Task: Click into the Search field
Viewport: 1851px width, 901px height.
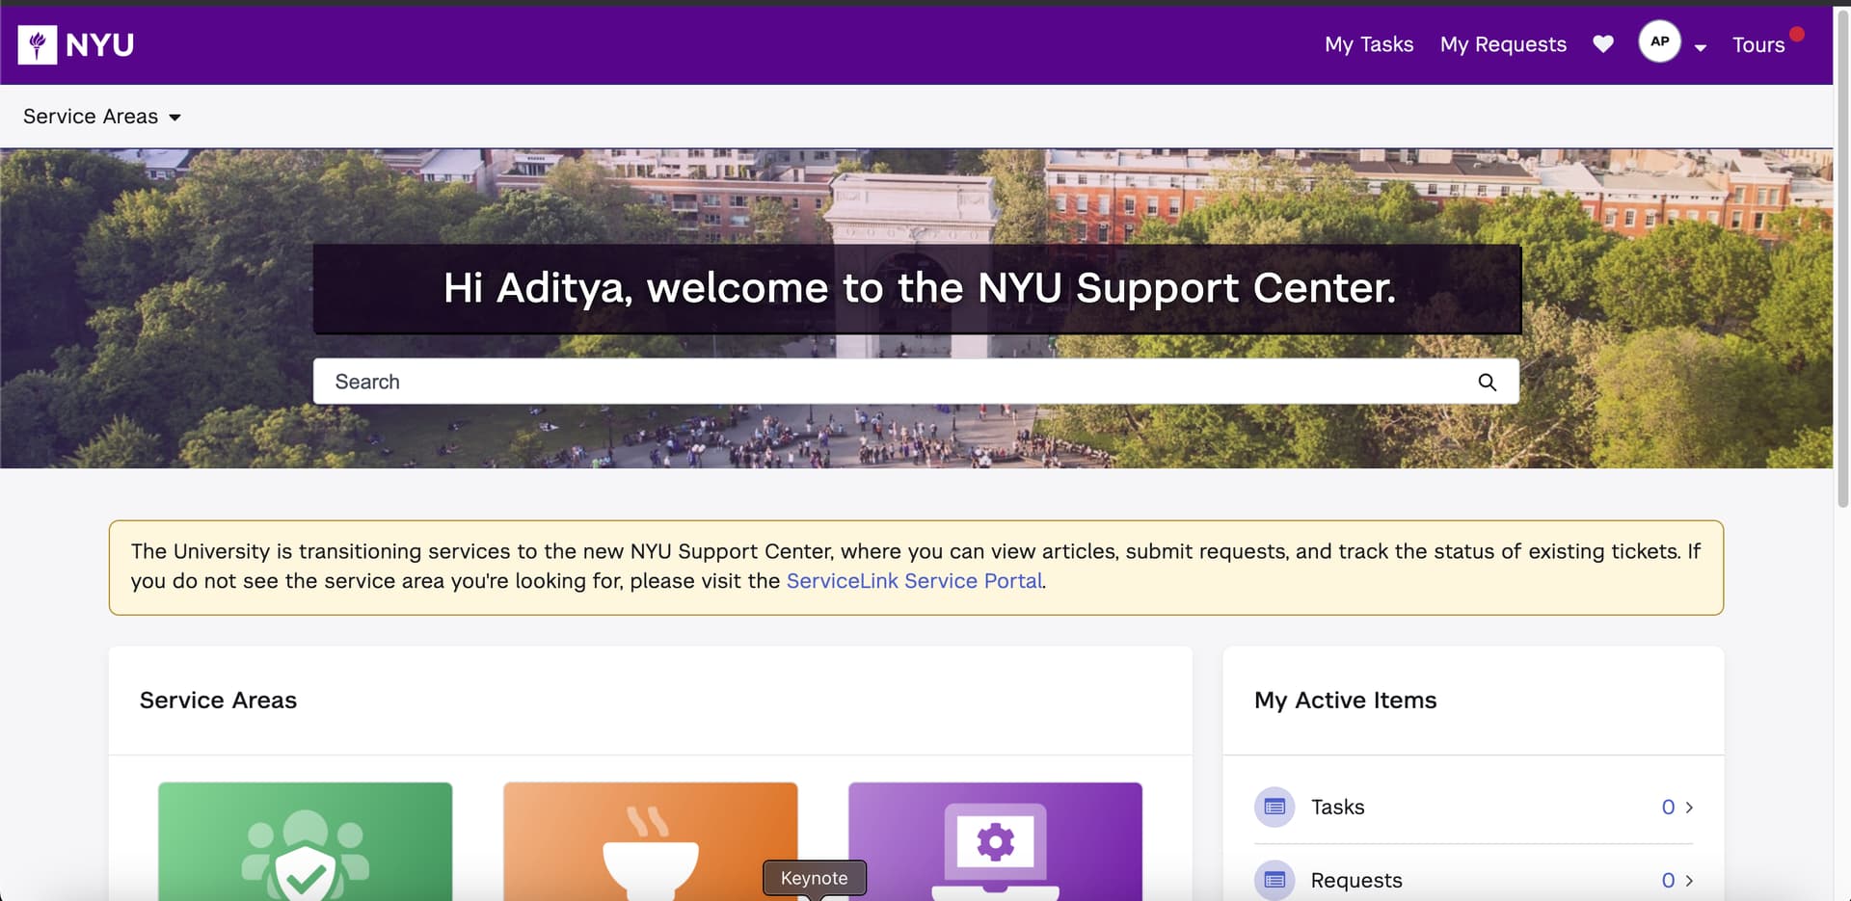Action: tap(897, 382)
